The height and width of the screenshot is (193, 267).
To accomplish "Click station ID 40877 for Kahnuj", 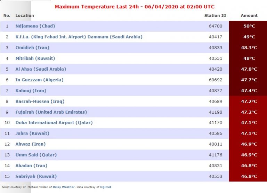I will pyautogui.click(x=215, y=91).
